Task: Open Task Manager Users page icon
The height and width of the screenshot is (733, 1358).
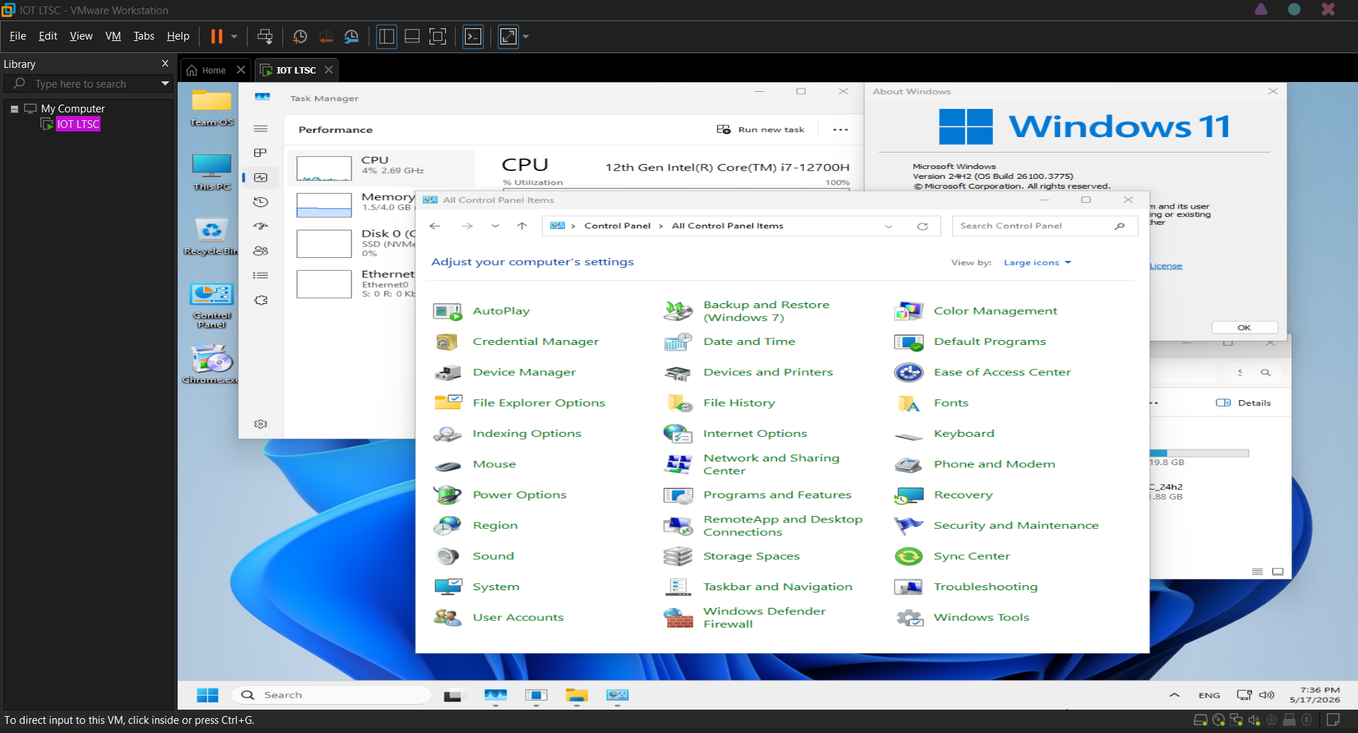Action: click(x=260, y=251)
